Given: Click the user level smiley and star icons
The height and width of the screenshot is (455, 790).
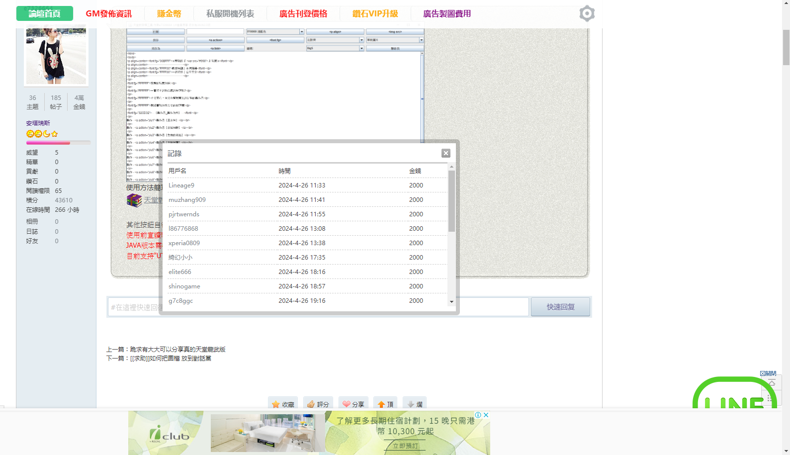Looking at the screenshot, I should (42, 134).
